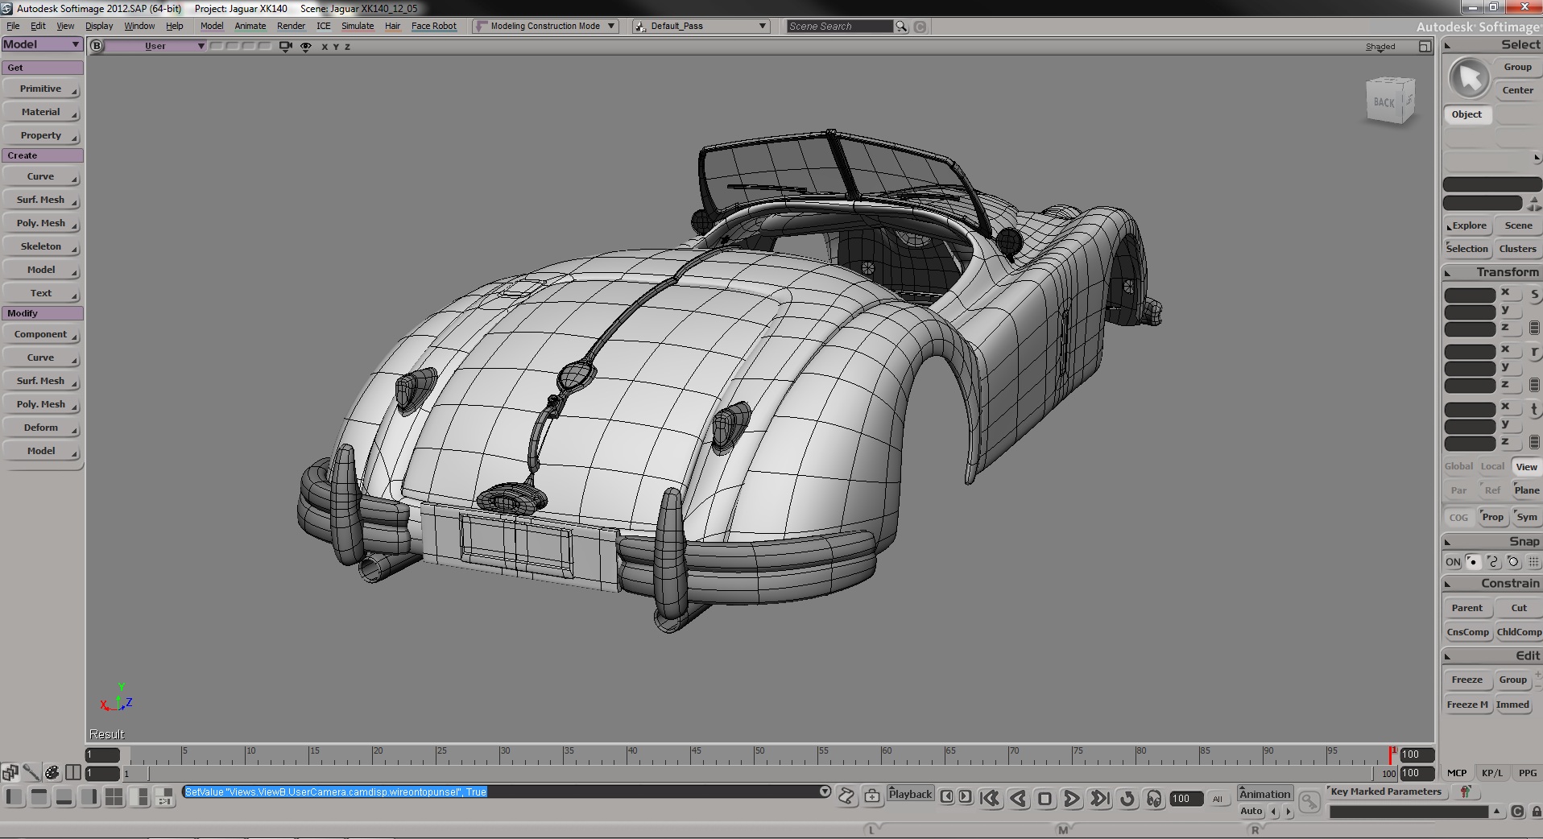Click the play forward button
Viewport: 1543px width, 839px height.
tap(1072, 799)
